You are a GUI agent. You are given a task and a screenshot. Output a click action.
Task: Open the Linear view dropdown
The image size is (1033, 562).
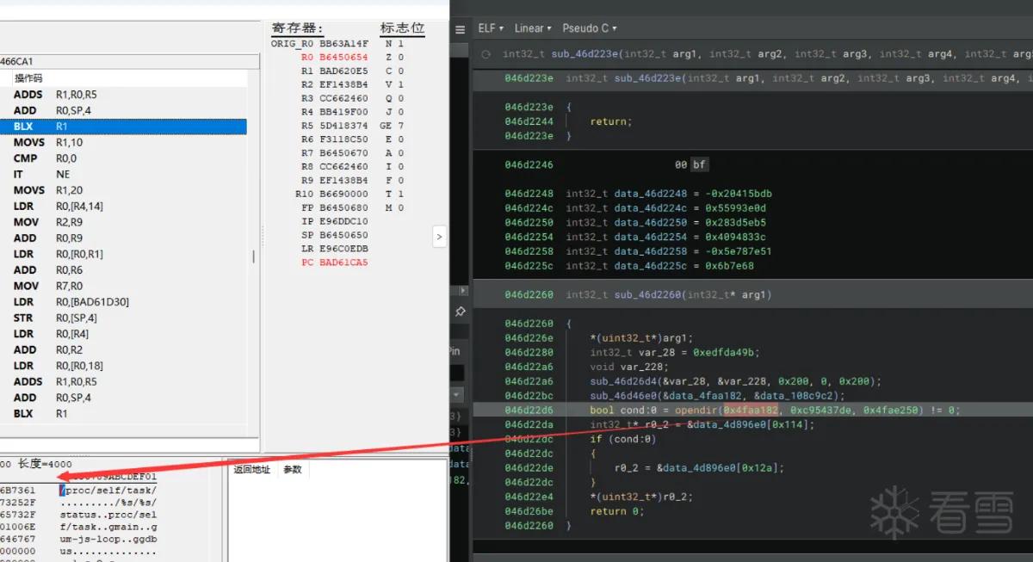(x=533, y=28)
